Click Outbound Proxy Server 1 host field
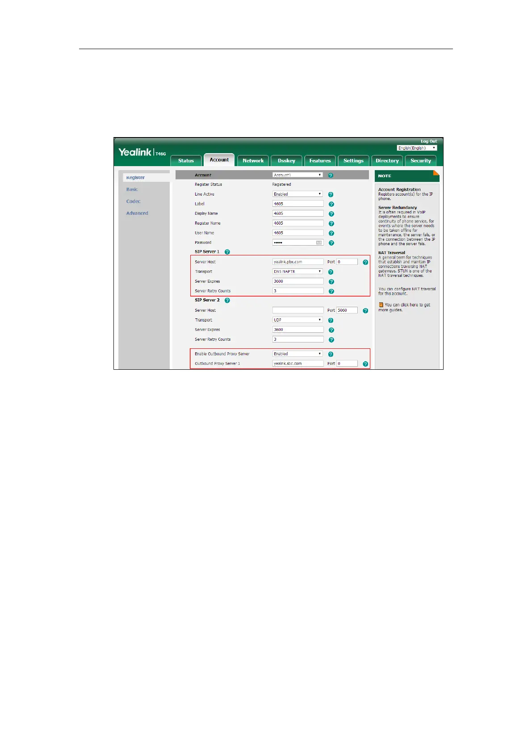Screen dimensions: 532x752 pos(298,363)
